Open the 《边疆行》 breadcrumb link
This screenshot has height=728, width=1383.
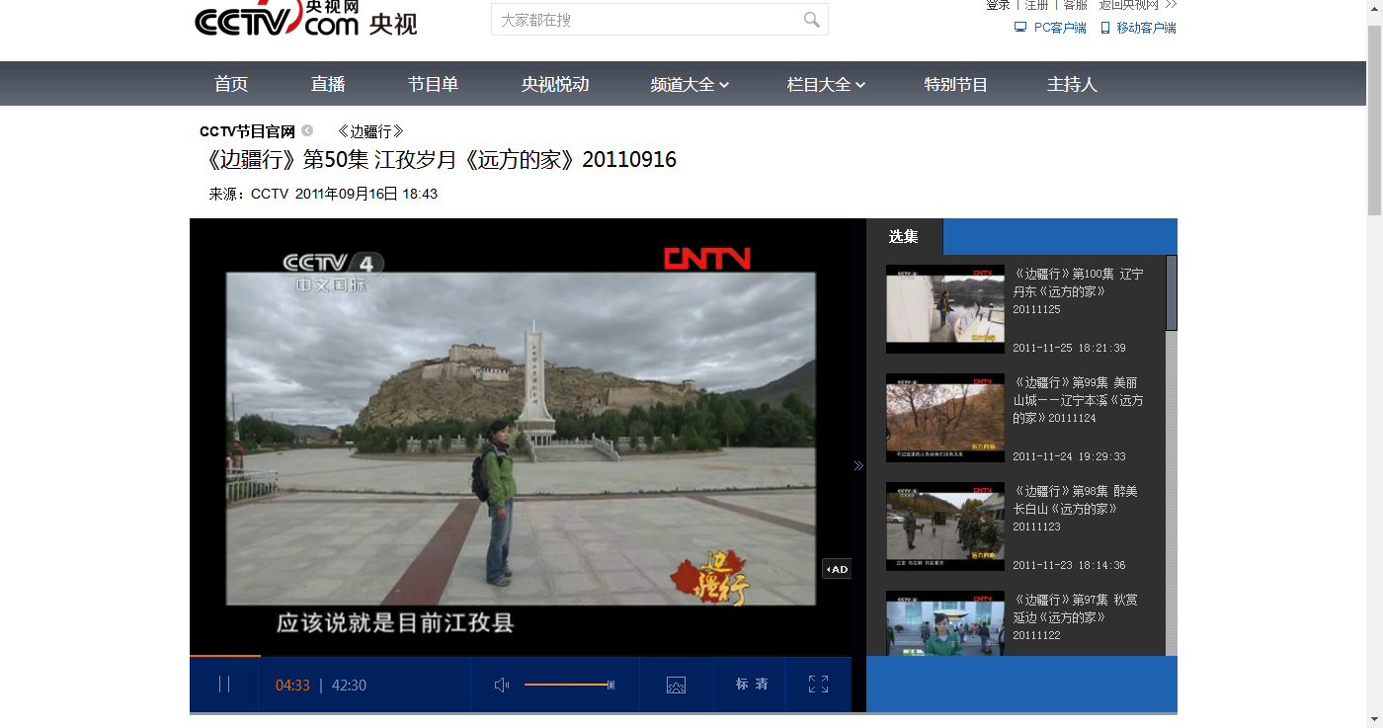(368, 130)
